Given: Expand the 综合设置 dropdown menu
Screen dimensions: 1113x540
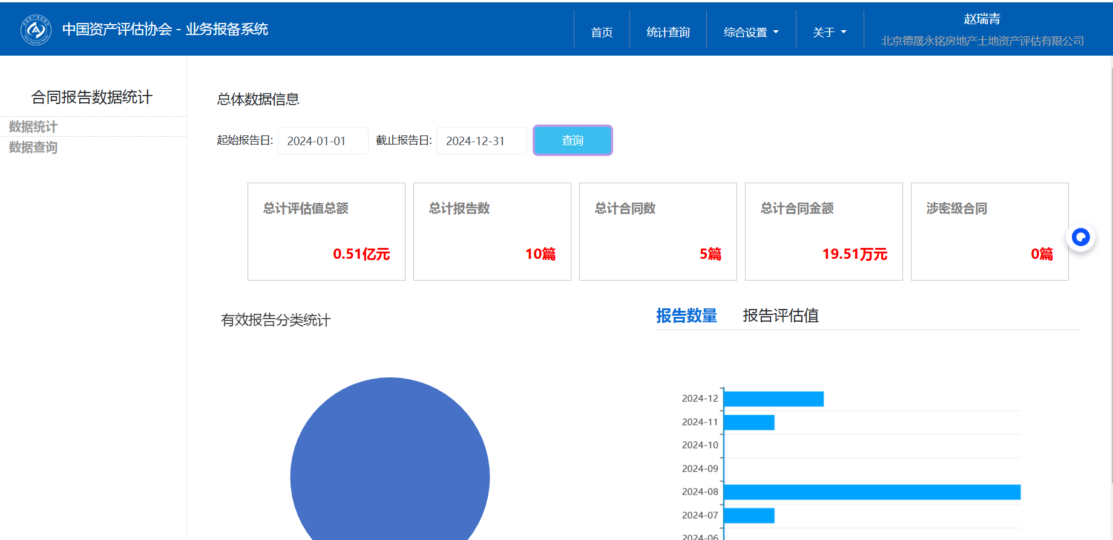Looking at the screenshot, I should click(751, 32).
